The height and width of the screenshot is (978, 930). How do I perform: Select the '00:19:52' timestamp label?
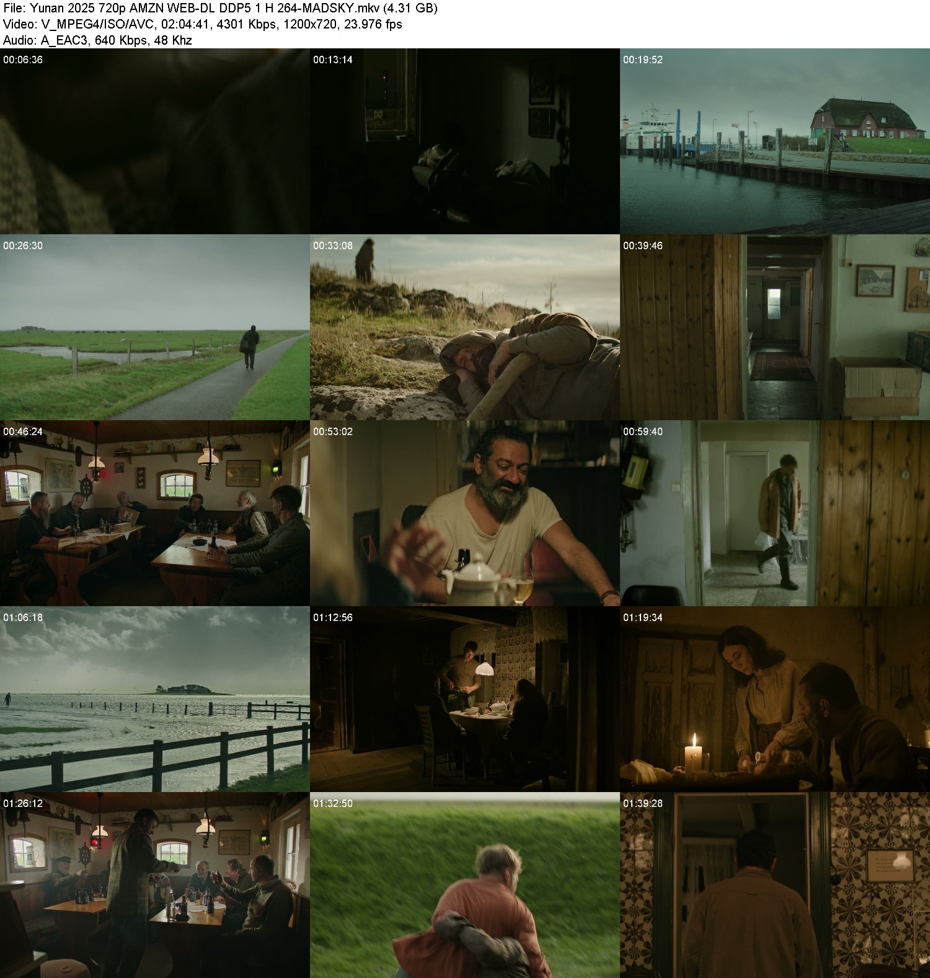pyautogui.click(x=643, y=60)
